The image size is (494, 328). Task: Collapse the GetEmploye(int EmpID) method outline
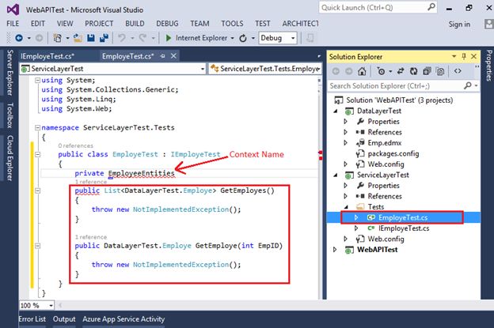click(x=37, y=246)
